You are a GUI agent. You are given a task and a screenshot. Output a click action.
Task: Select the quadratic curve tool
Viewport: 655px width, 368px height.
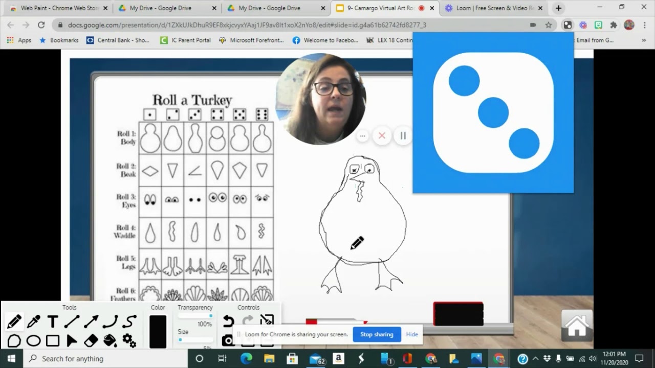tap(110, 321)
